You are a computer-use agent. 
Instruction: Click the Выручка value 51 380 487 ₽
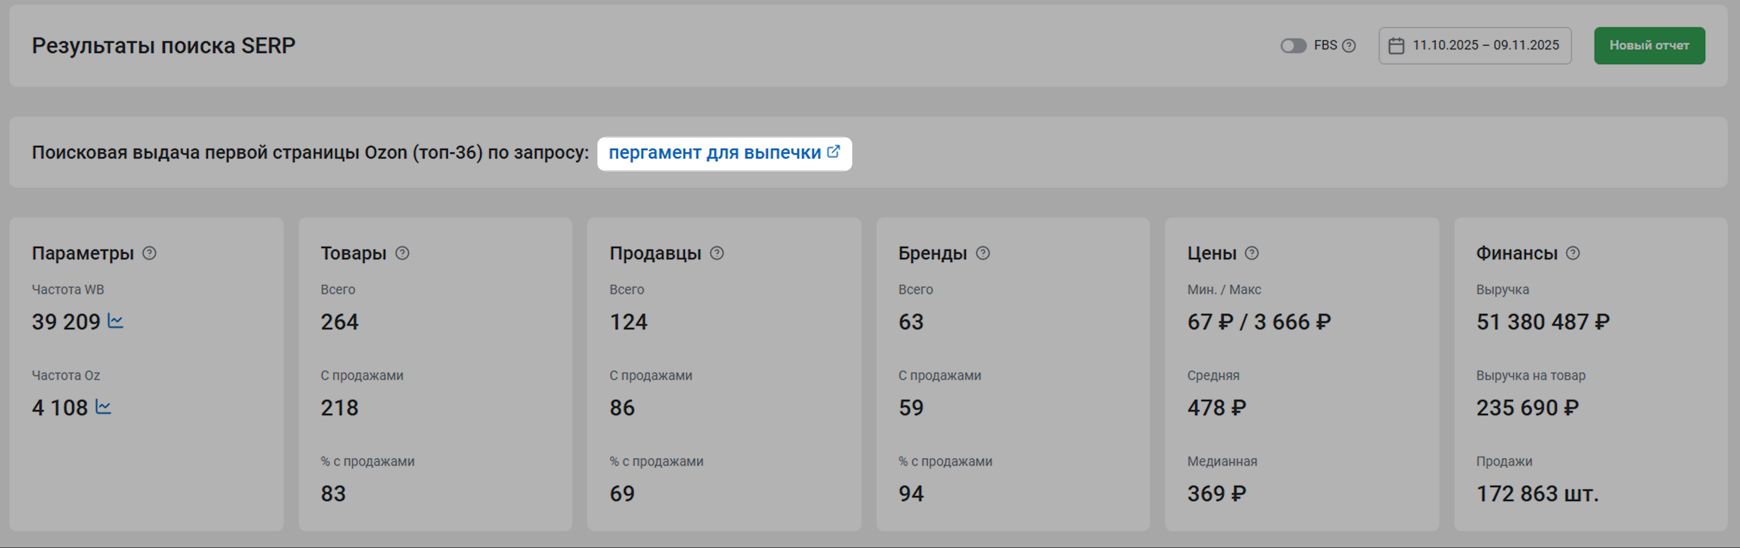tap(1543, 323)
